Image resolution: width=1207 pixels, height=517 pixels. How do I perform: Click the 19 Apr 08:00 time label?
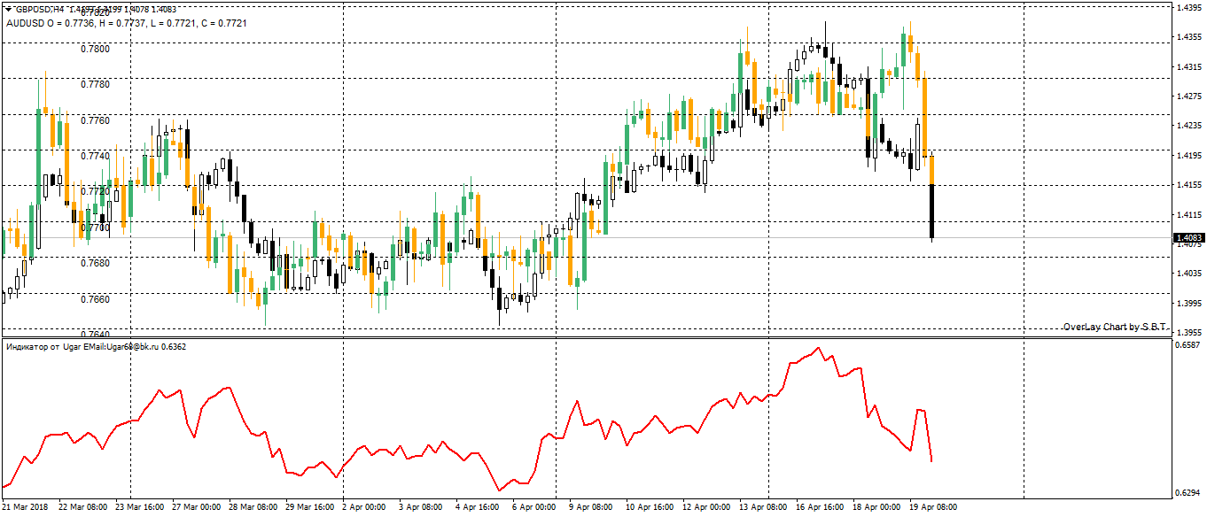point(934,507)
